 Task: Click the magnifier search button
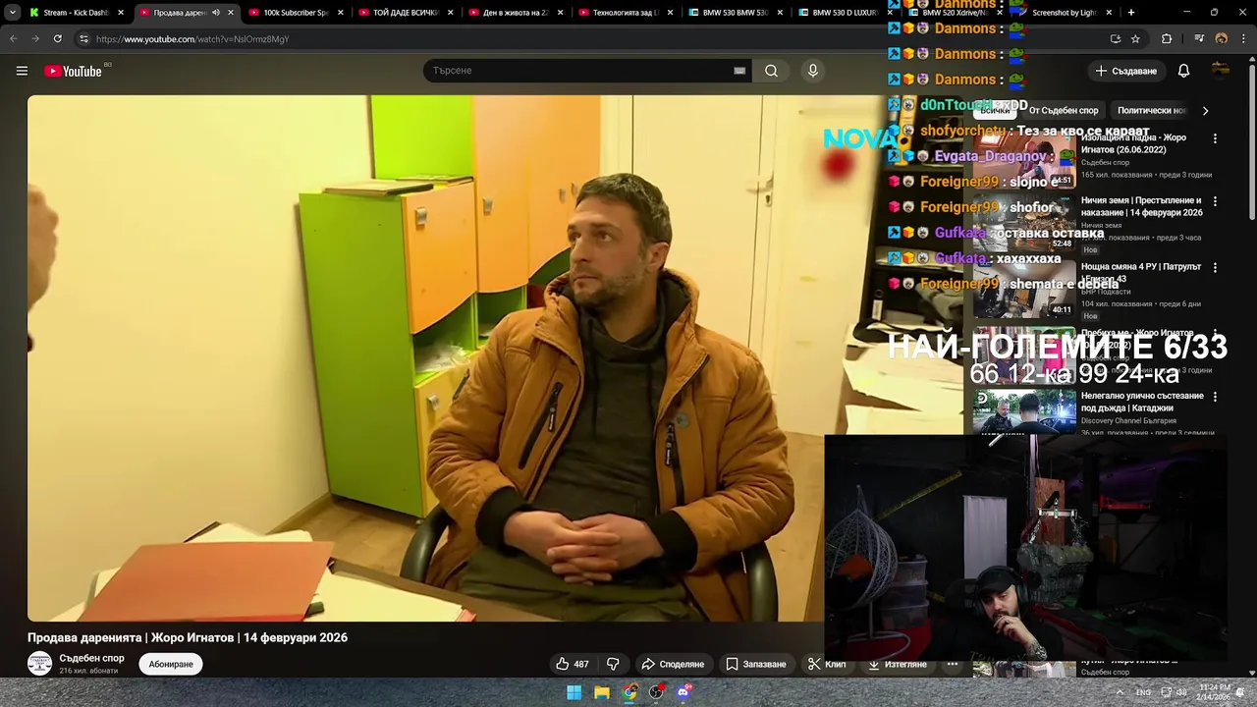click(x=771, y=71)
